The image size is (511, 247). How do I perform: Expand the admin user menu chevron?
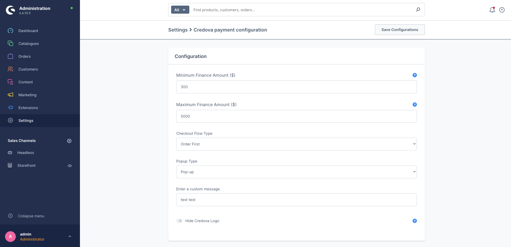point(70,236)
